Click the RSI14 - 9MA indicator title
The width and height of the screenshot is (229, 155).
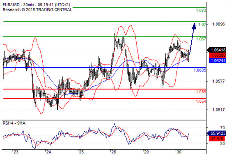(14, 123)
